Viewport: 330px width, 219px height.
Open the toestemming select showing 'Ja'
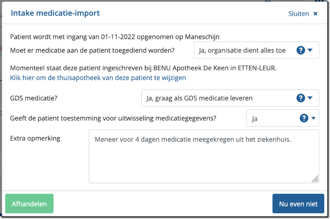pyautogui.click(x=270, y=118)
